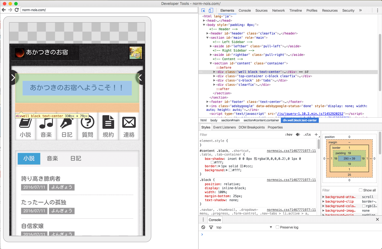Viewport: 382px width, 249px height.
Task: Click the clear console icon
Action: coord(203,227)
